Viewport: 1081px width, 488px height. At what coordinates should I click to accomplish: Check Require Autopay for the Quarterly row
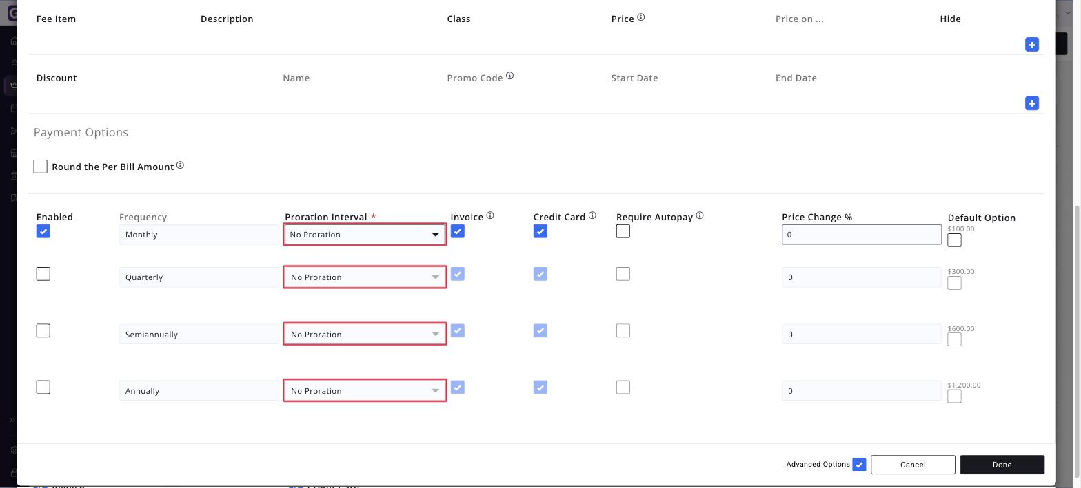(623, 274)
